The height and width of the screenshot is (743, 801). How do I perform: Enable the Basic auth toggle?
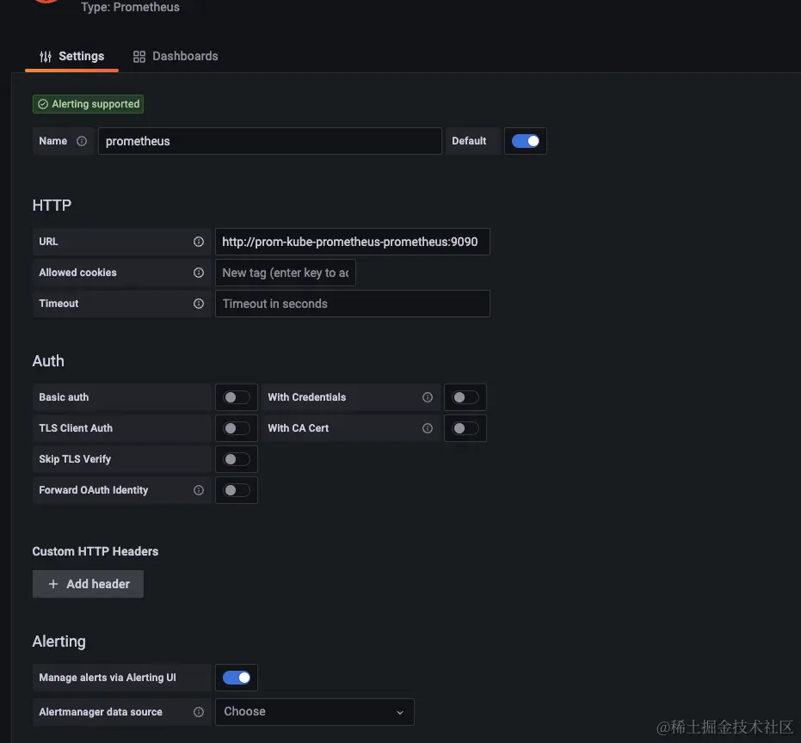237,397
